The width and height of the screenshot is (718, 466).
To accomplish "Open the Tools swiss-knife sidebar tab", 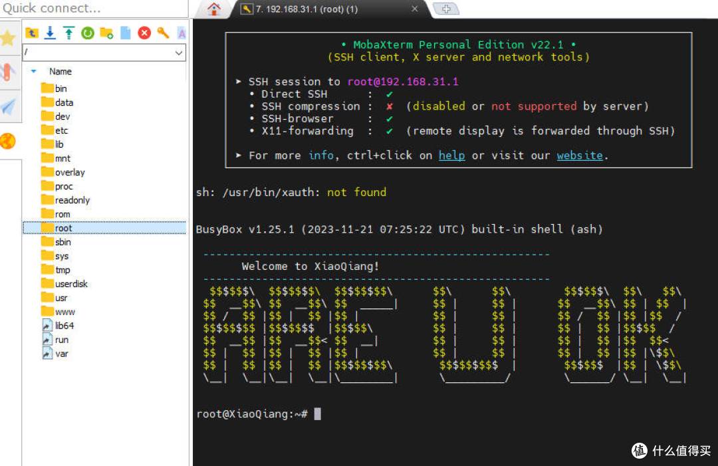I will pyautogui.click(x=7, y=72).
